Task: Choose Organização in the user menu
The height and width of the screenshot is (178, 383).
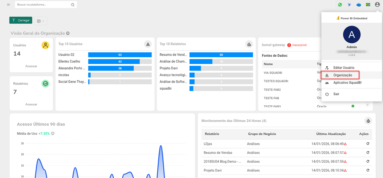Action: [x=342, y=75]
